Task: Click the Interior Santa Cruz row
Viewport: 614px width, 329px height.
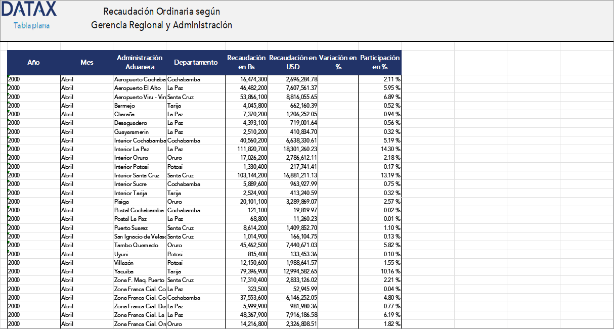Action: [138, 175]
